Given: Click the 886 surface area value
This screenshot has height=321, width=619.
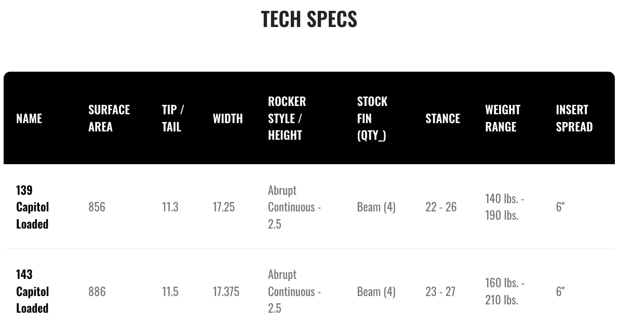Looking at the screenshot, I should click(x=97, y=291).
